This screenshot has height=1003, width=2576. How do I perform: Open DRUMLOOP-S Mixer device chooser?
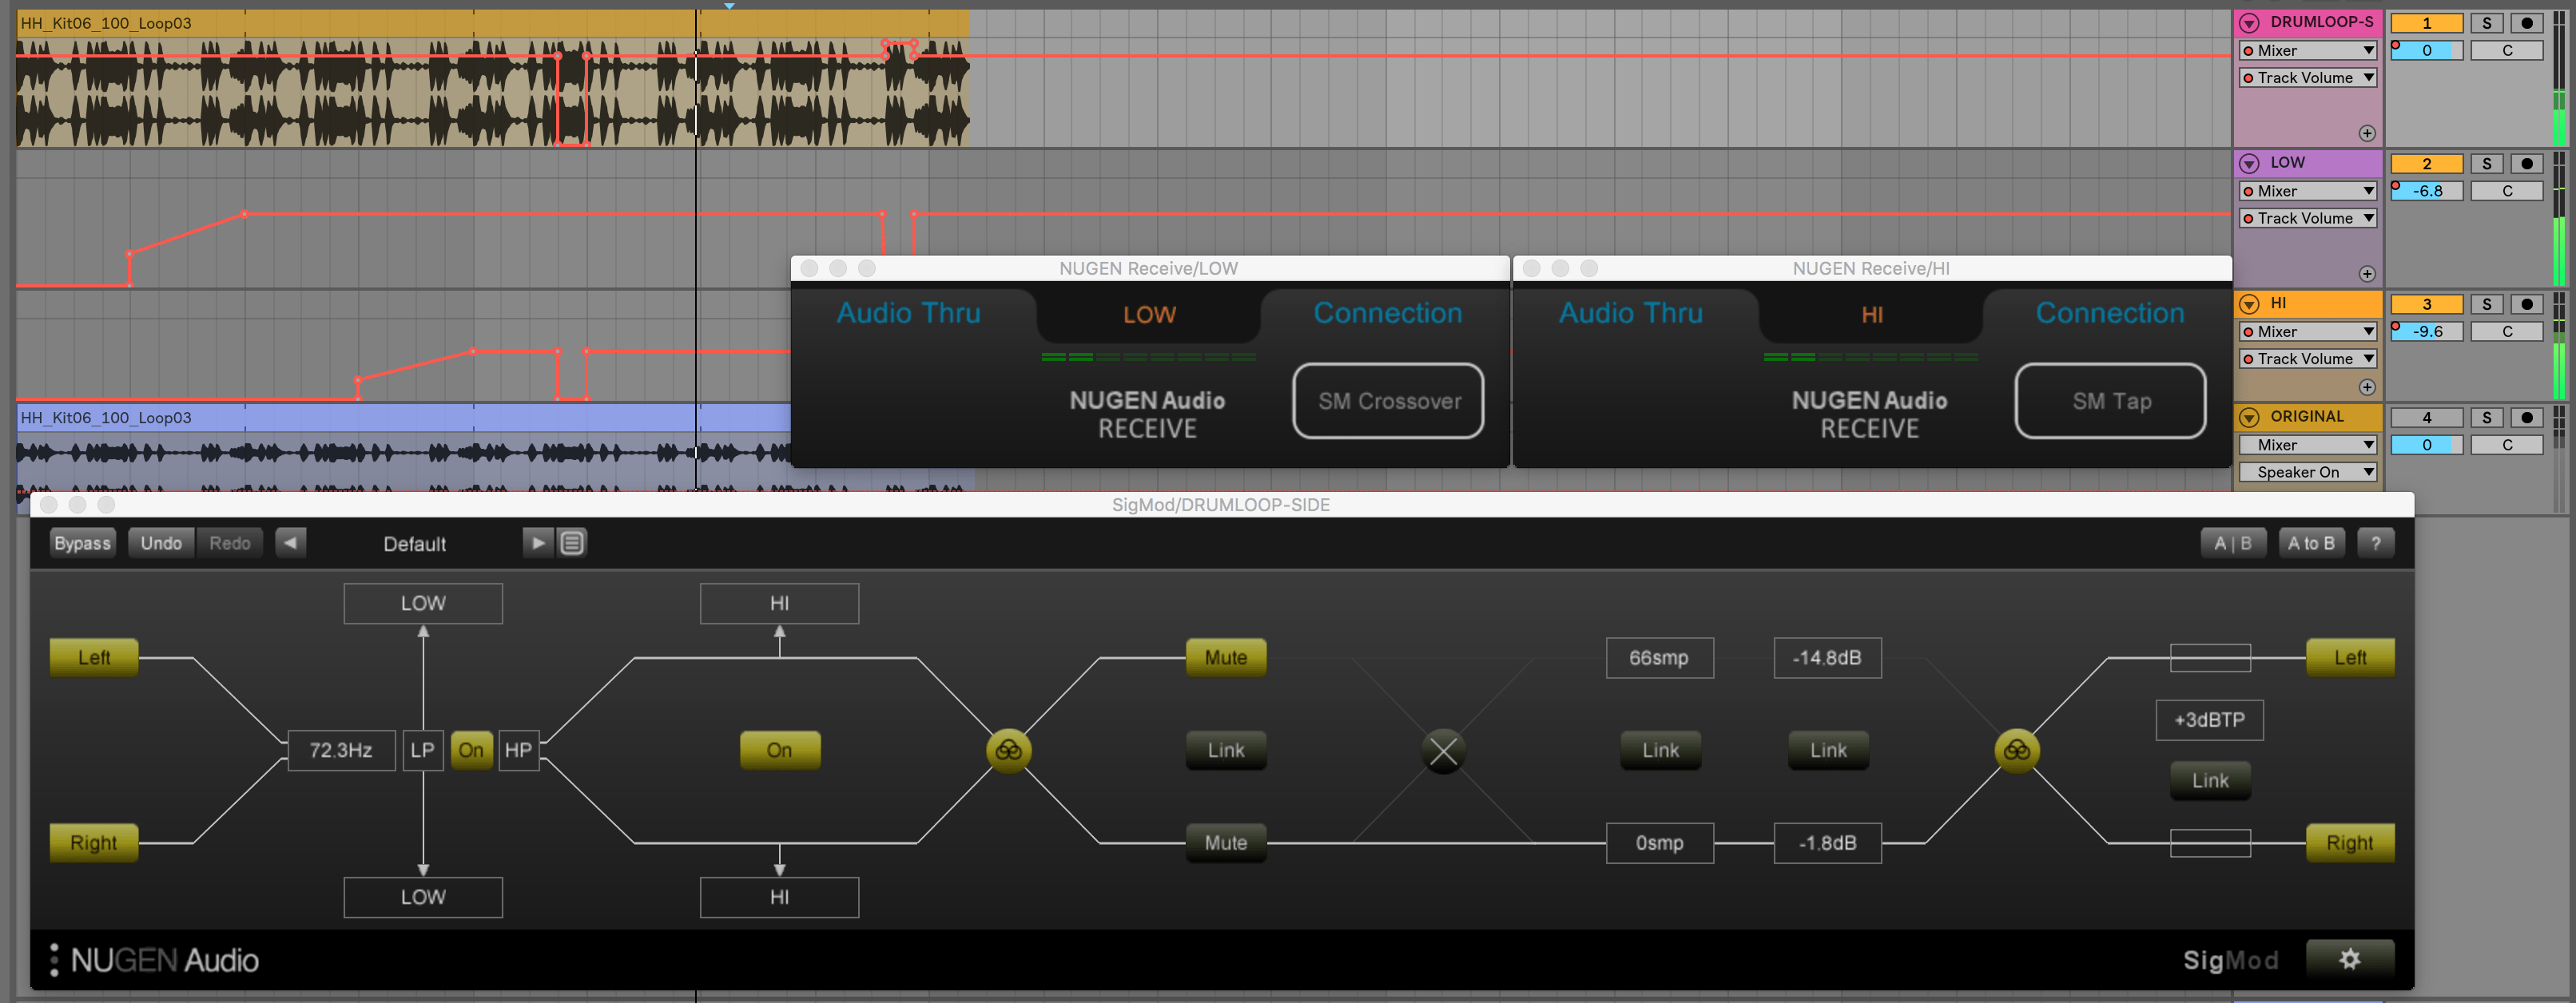pyautogui.click(x=2307, y=50)
